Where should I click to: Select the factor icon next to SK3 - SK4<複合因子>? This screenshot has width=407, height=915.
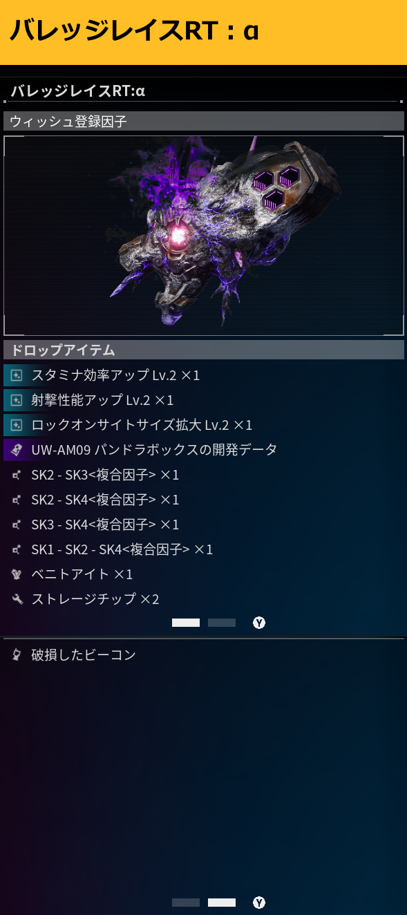(x=17, y=525)
